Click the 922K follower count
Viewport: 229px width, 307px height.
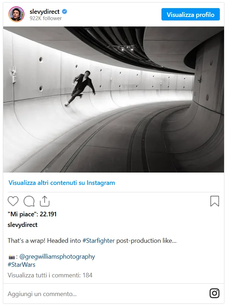click(x=46, y=18)
